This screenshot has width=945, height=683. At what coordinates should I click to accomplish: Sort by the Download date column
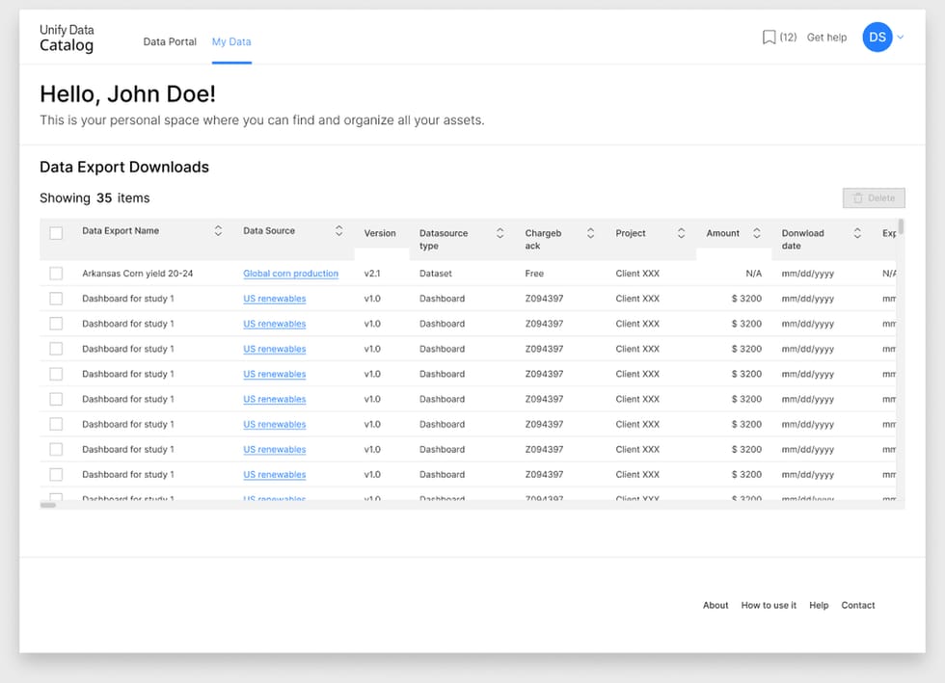coord(857,233)
